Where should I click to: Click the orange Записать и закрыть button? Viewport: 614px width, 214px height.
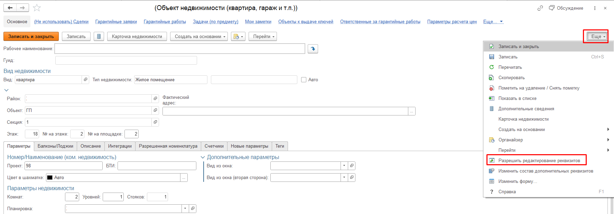[x=31, y=36]
